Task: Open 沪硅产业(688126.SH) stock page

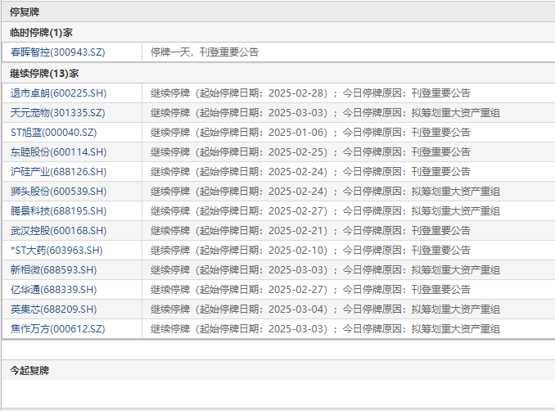Action: (x=58, y=172)
